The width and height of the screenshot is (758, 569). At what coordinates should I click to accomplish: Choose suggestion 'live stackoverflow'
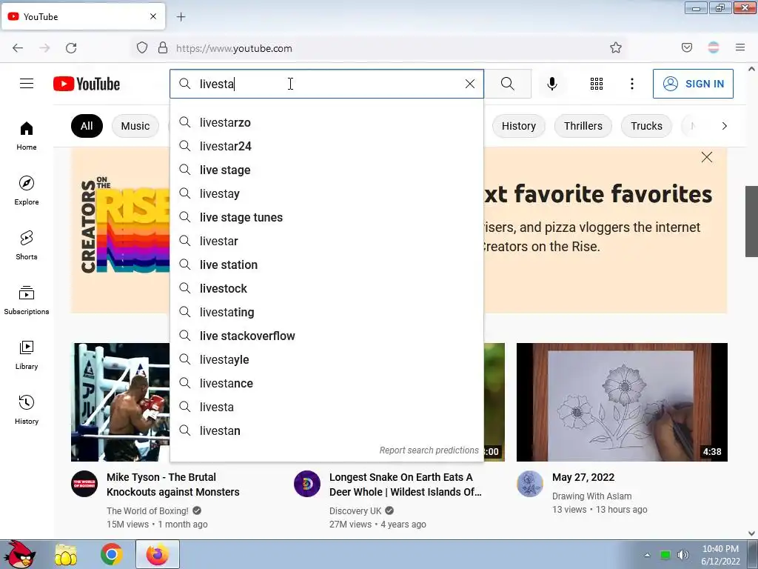tap(326, 336)
